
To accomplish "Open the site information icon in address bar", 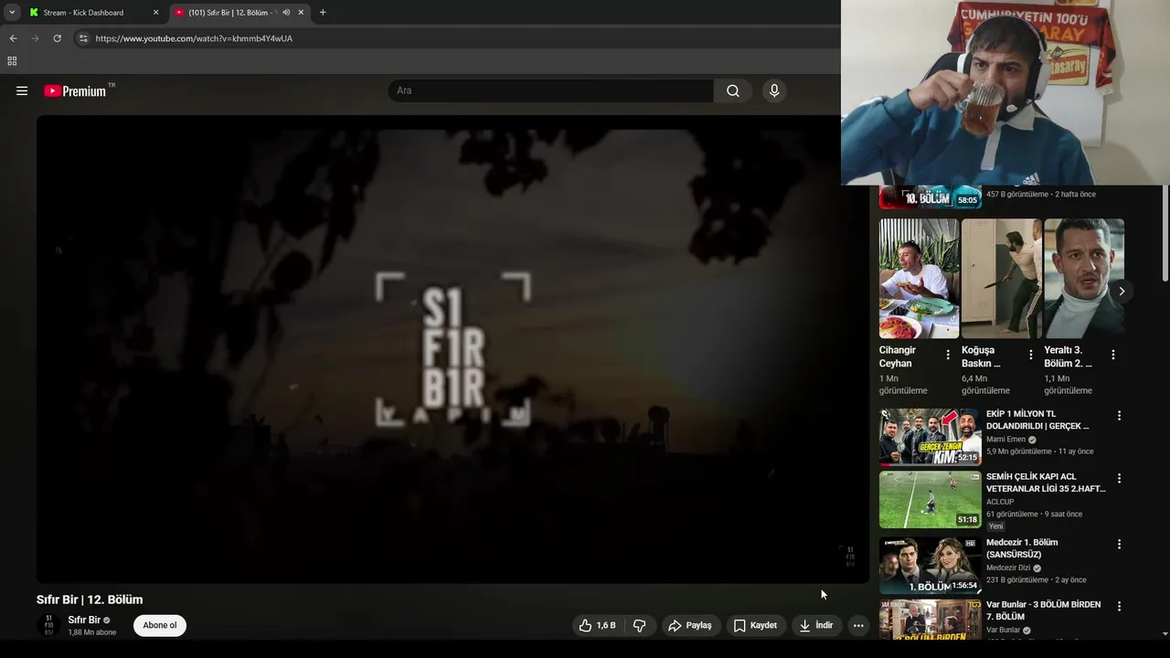I will 83,38.
